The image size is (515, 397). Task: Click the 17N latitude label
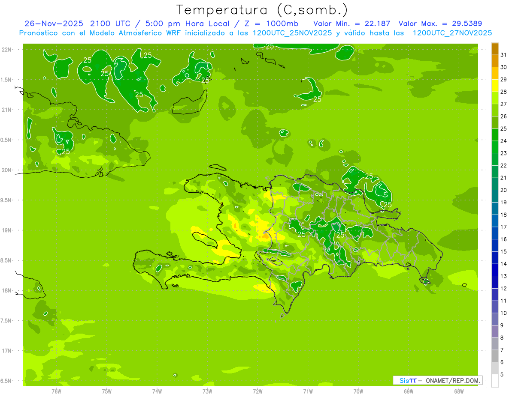(6, 351)
